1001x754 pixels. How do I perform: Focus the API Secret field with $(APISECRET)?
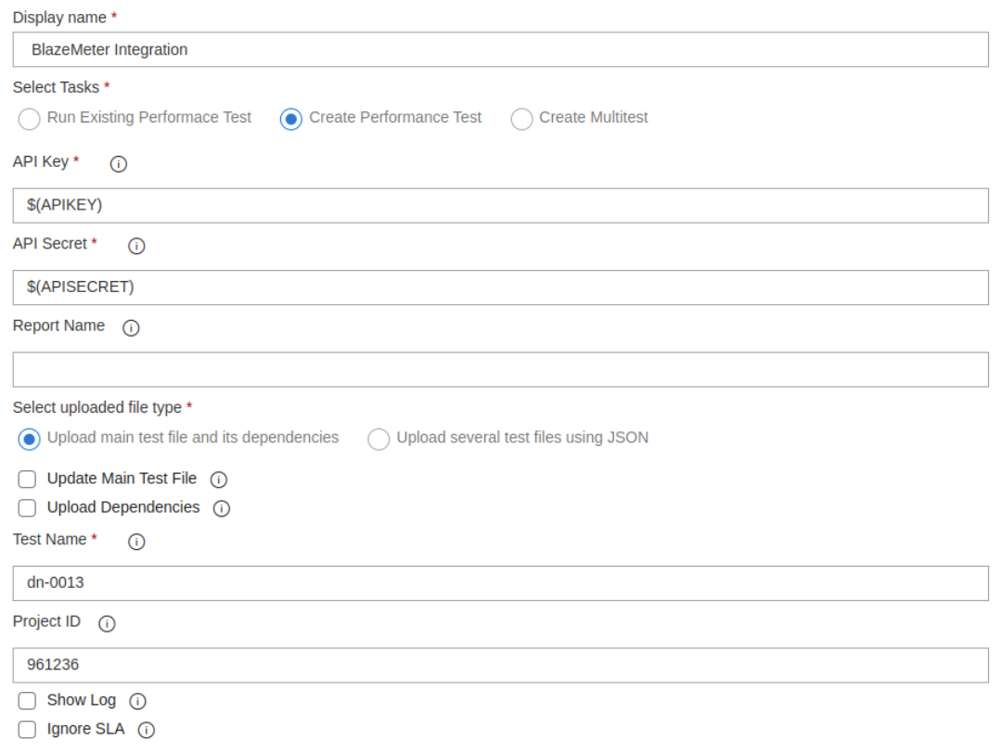501,288
